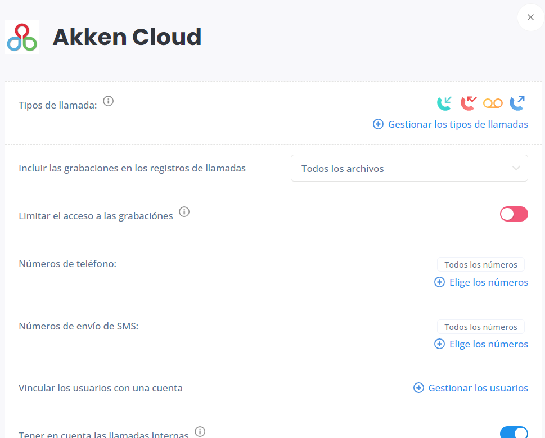Viewport: 545px width, 438px height.
Task: Show info about llamadas internas
Action: point(200,431)
